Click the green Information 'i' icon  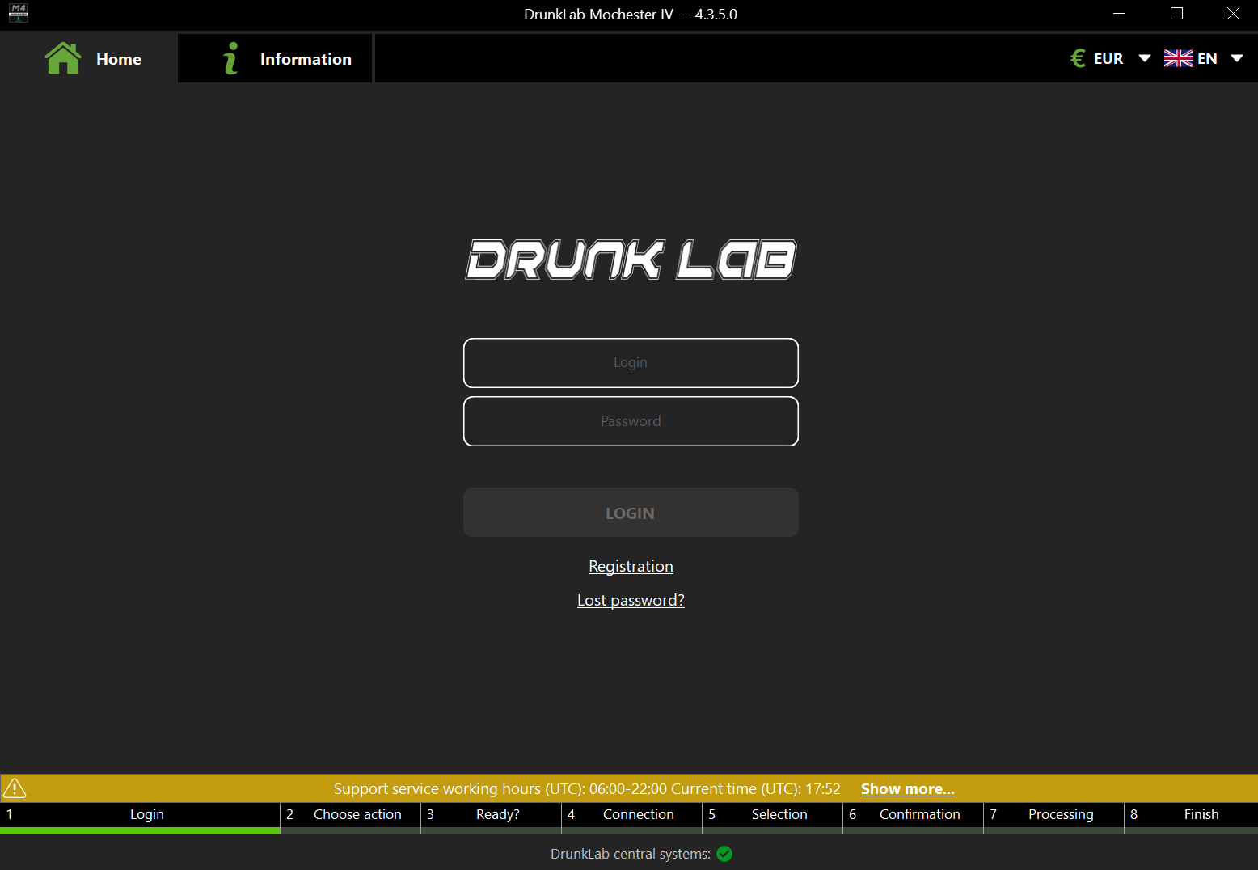tap(231, 58)
